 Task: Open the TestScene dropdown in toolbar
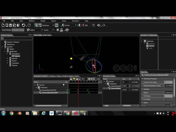tap(54, 25)
